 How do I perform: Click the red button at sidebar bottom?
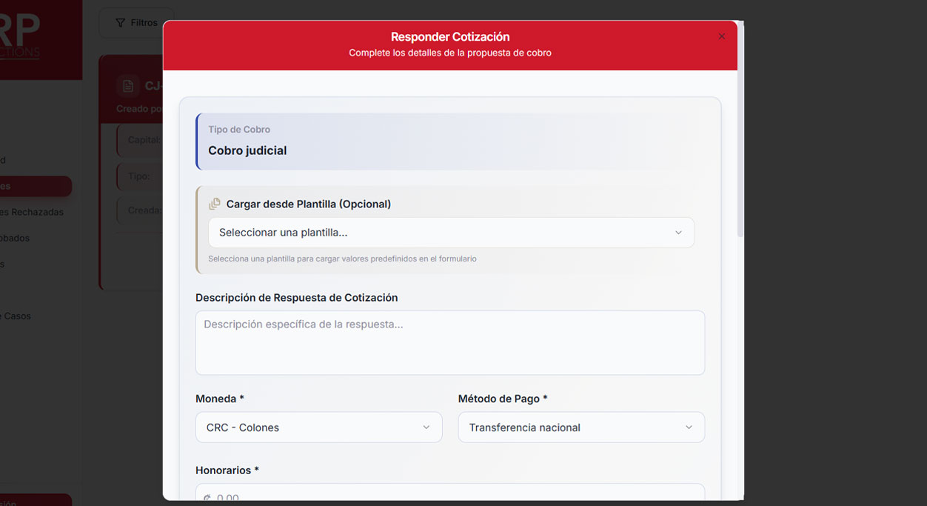[33, 500]
